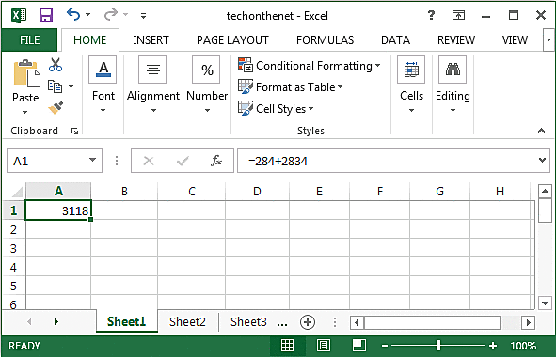556x357 pixels.
Task: Switch to the INSERT tab
Action: point(151,40)
